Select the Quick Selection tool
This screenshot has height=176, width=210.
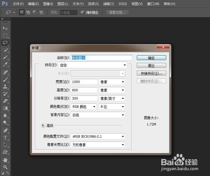tap(5, 50)
